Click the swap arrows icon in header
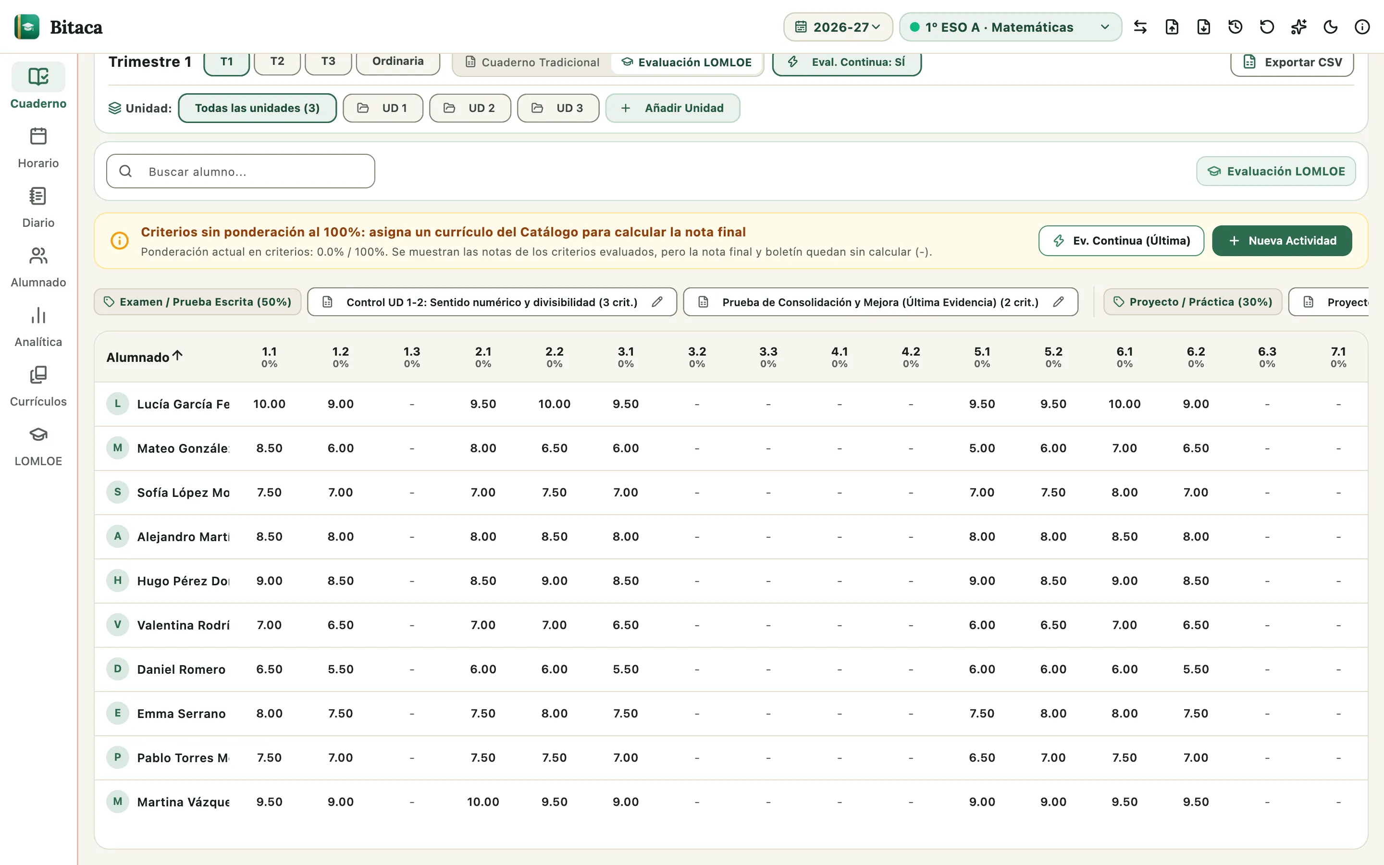Viewport: 1384px width, 865px height. tap(1140, 27)
